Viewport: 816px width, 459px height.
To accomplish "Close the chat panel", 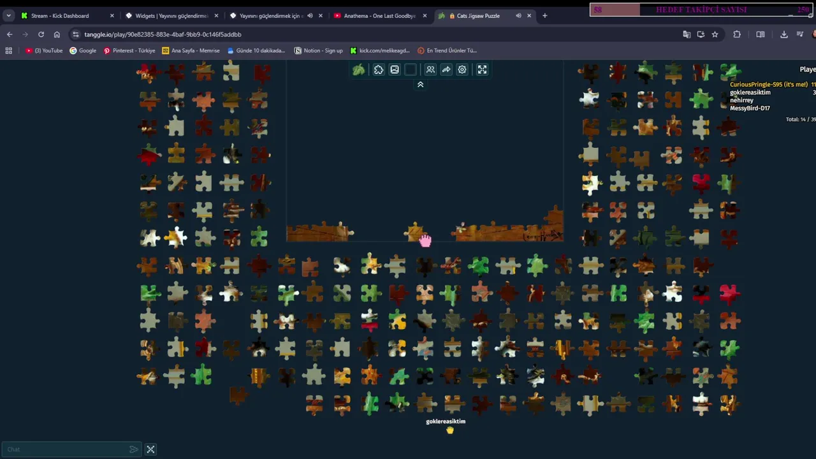I will coord(150,449).
